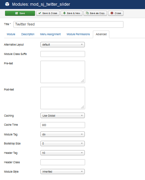Viewport: 145px width, 180px height.
Task: Open the Module Tag dropdown
Action: click(63, 134)
